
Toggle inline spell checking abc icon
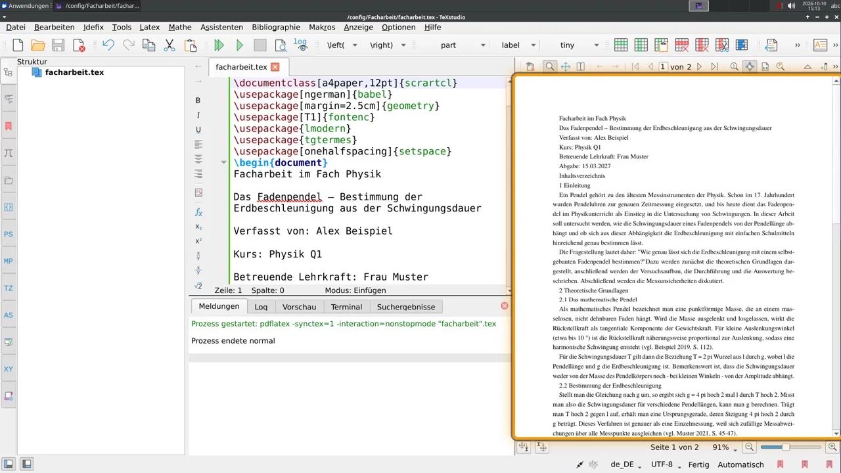(x=593, y=464)
